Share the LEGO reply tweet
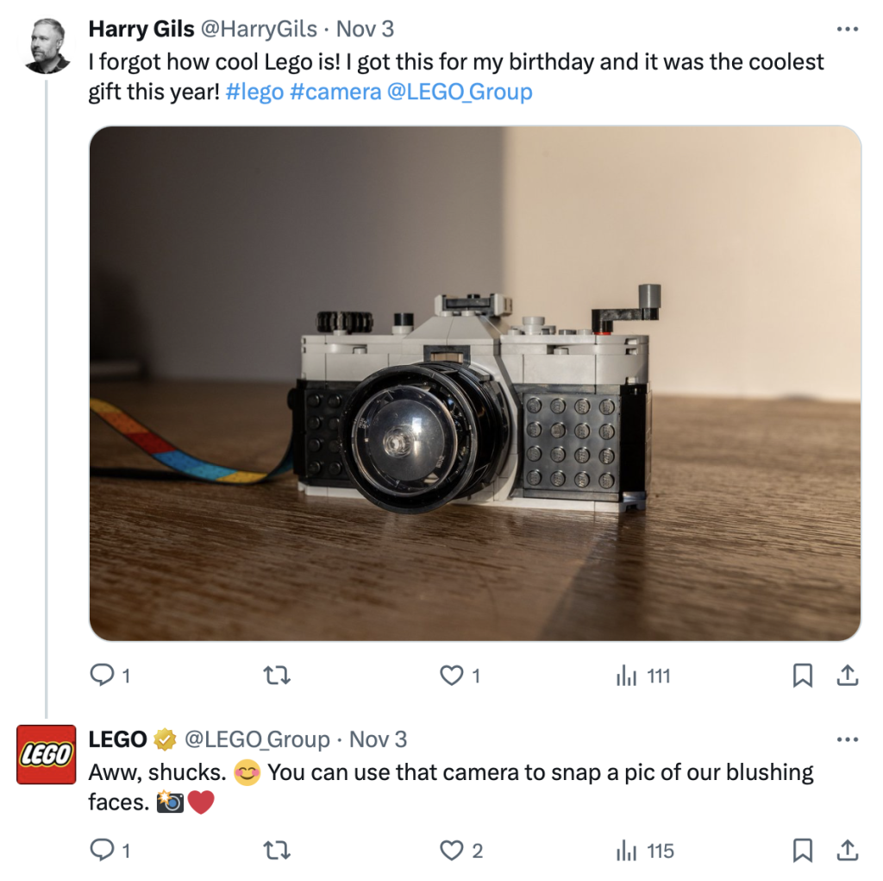Viewport: 883px width, 881px height. 848,852
